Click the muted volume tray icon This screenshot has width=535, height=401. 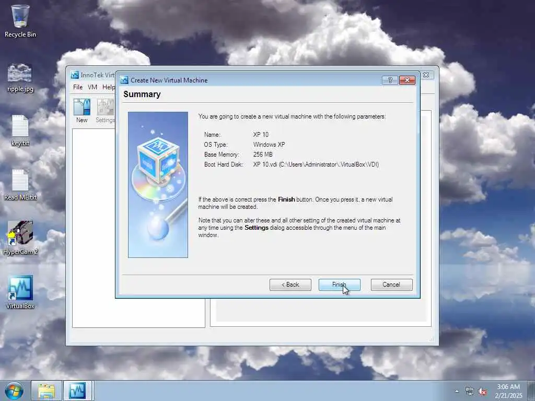point(482,392)
